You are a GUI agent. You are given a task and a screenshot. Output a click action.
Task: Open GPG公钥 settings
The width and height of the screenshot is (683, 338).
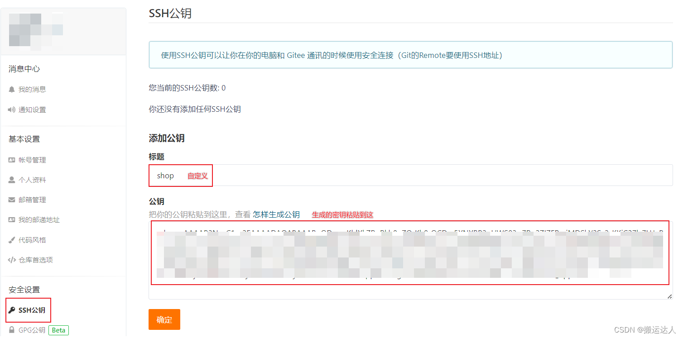[32, 330]
